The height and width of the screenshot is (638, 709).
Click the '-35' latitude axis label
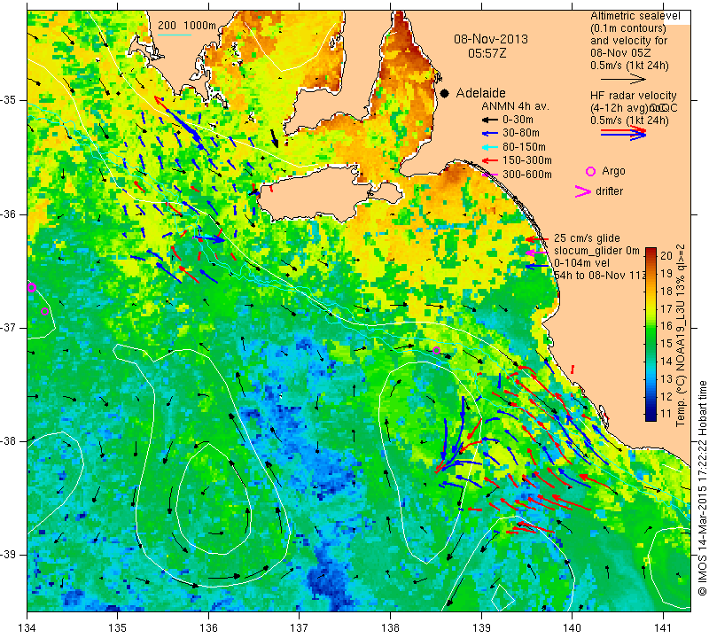pyautogui.click(x=9, y=100)
